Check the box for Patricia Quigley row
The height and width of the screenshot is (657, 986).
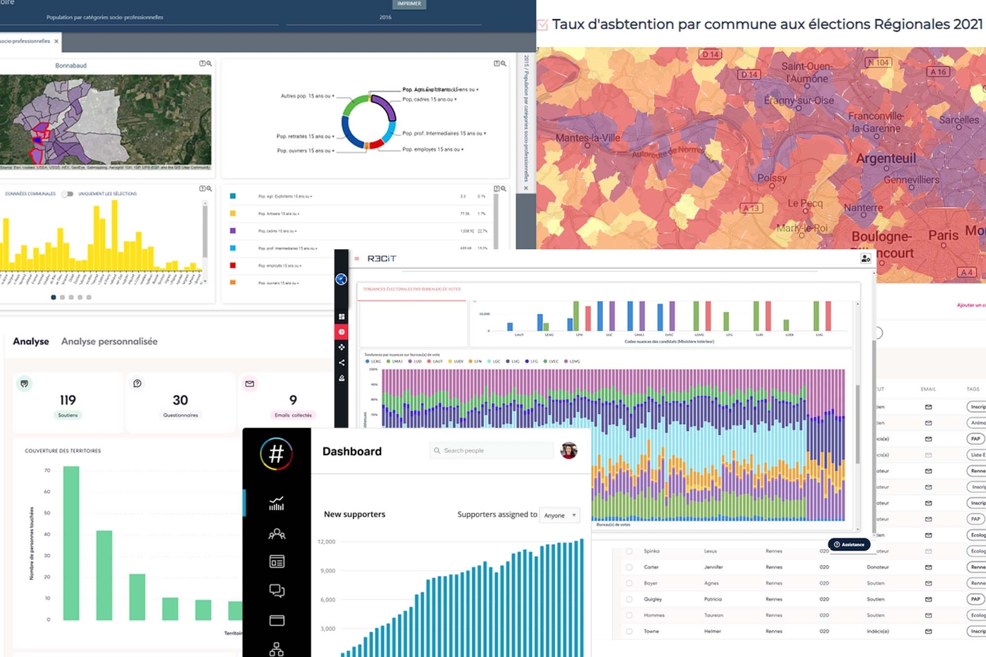point(629,599)
